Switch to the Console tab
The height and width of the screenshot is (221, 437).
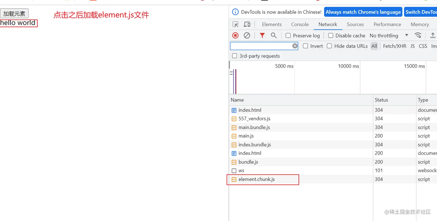[300, 24]
